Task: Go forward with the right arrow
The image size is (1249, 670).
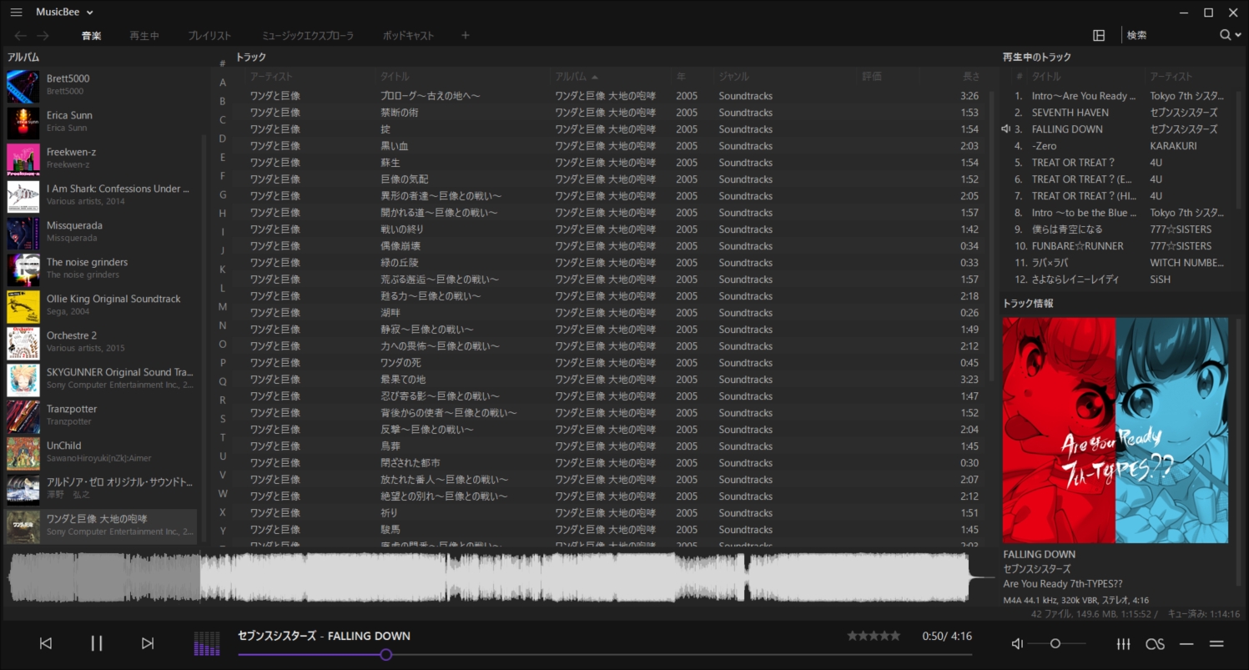Action: (x=43, y=36)
